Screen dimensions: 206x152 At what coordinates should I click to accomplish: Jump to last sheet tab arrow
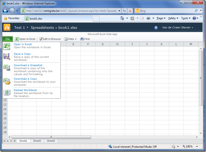click(15, 141)
